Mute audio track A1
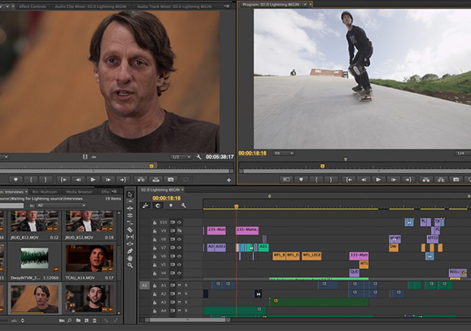Screen dimensions: 471x331 tap(179, 285)
